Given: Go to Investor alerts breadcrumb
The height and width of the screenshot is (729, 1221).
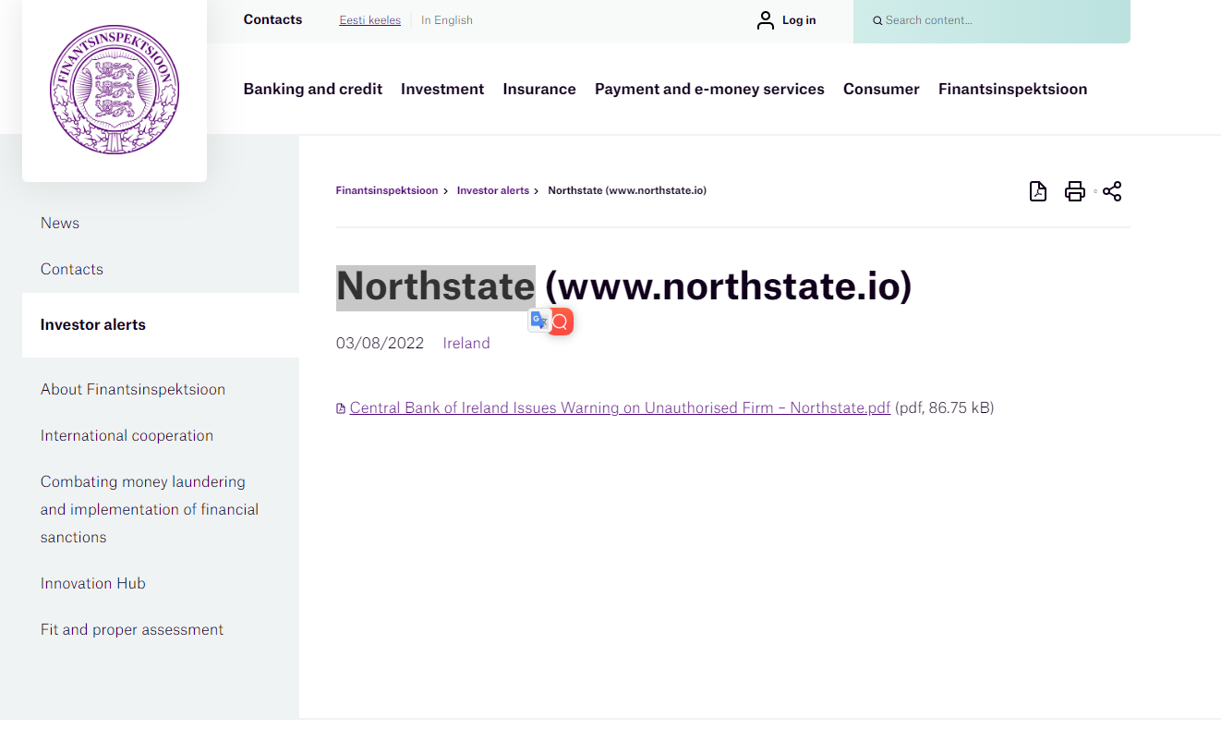Looking at the screenshot, I should 492,190.
